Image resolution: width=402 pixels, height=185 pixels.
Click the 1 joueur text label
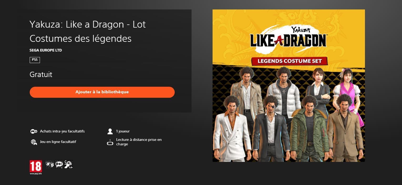(x=123, y=131)
